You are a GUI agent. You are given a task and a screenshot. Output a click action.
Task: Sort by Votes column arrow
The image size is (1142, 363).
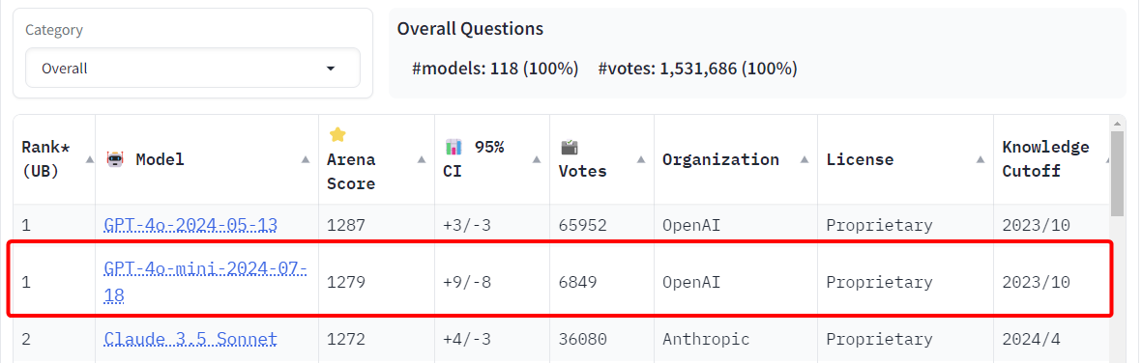tap(641, 159)
